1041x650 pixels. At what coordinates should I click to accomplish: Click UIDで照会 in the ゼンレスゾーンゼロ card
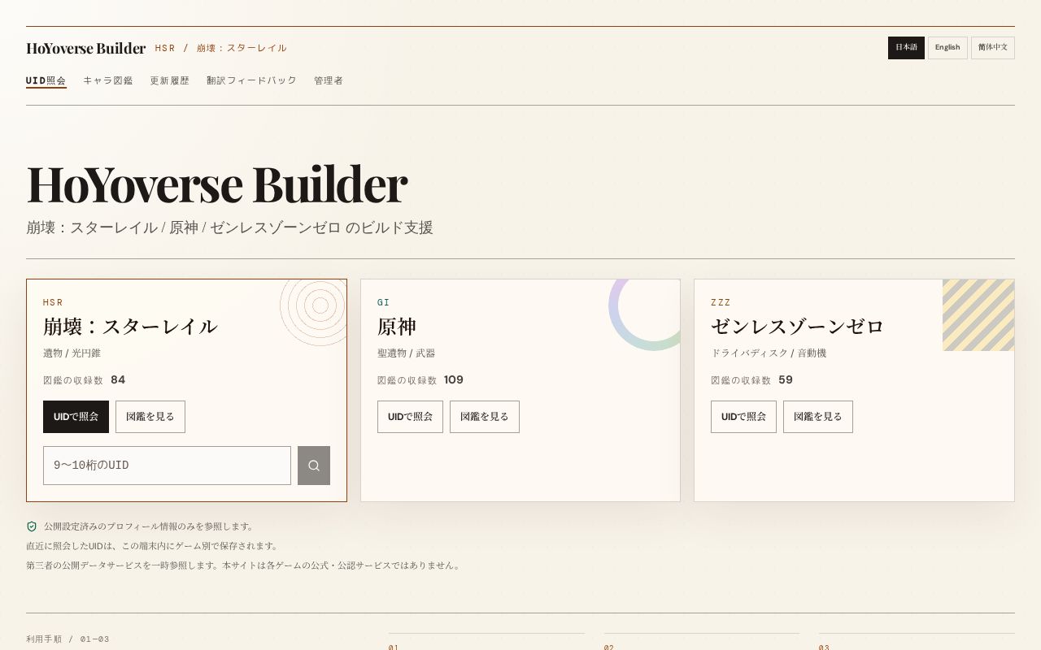click(x=743, y=417)
